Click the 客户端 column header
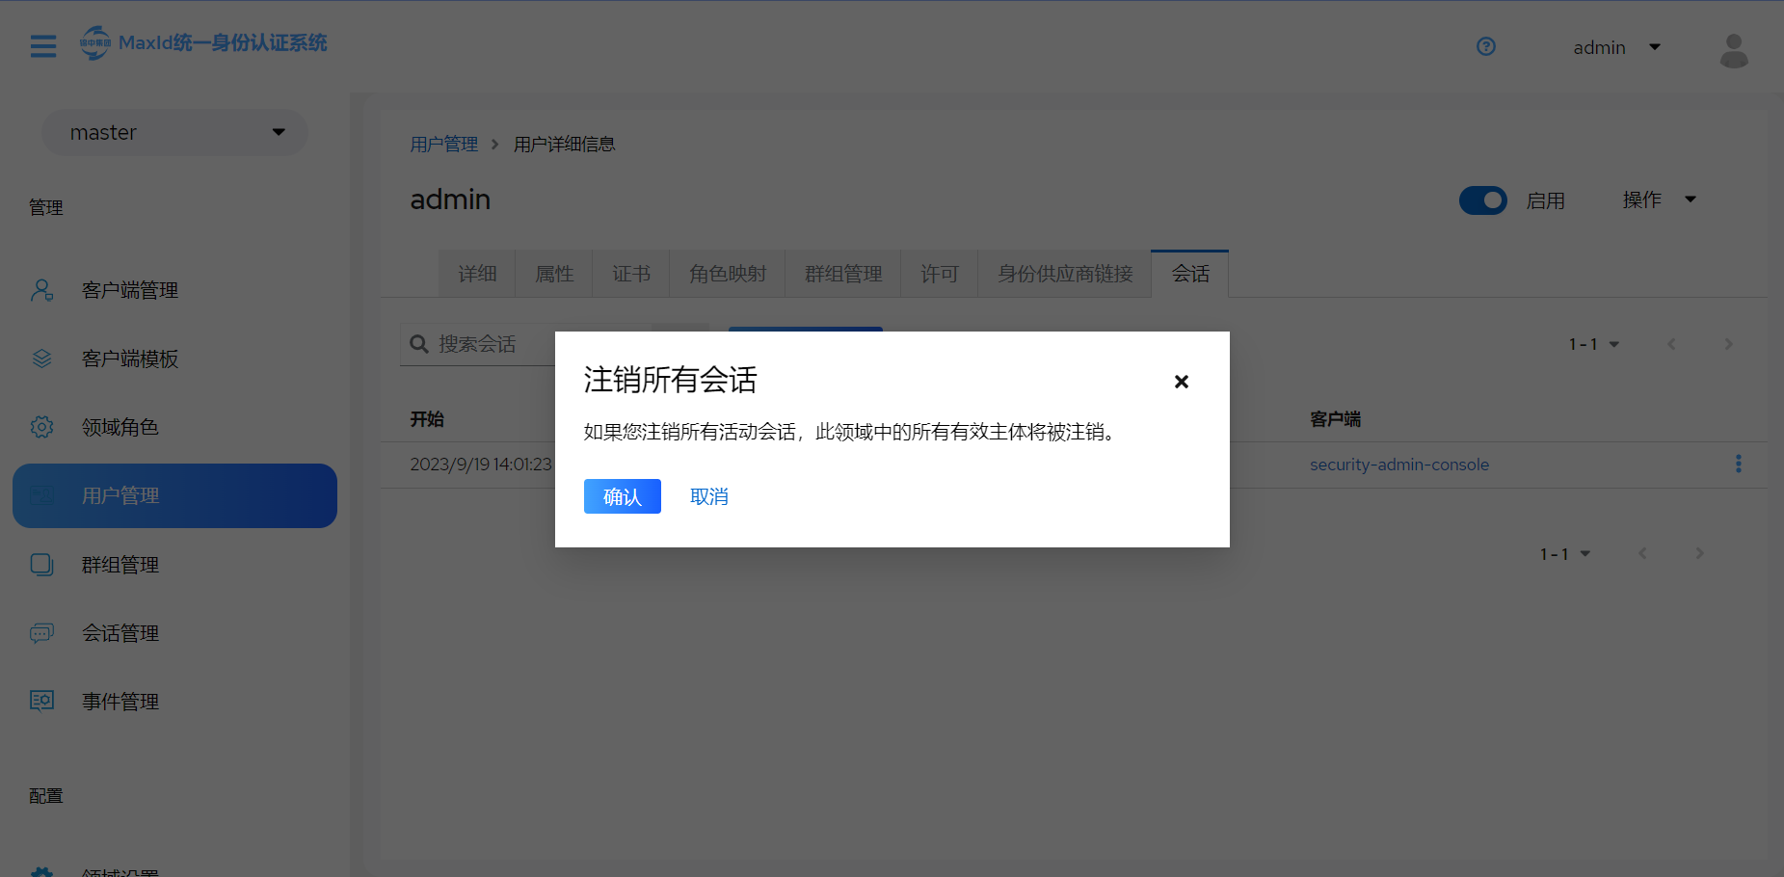1784x877 pixels. (x=1335, y=419)
